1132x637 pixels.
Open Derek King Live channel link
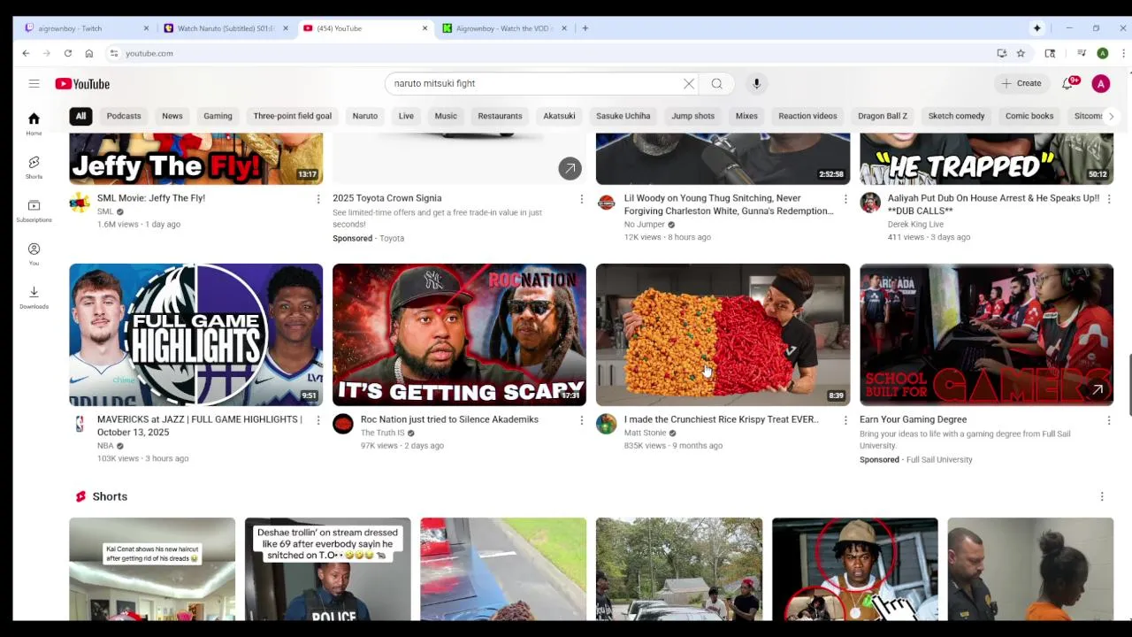(915, 225)
